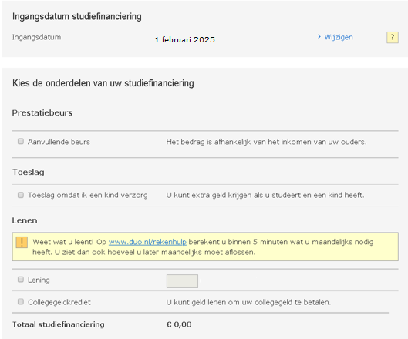Click the orange exclamation warning icon
This screenshot has width=408, height=339.
[x=22, y=242]
